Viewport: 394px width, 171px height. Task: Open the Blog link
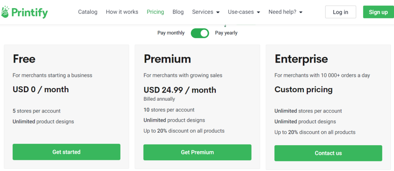pos(178,12)
